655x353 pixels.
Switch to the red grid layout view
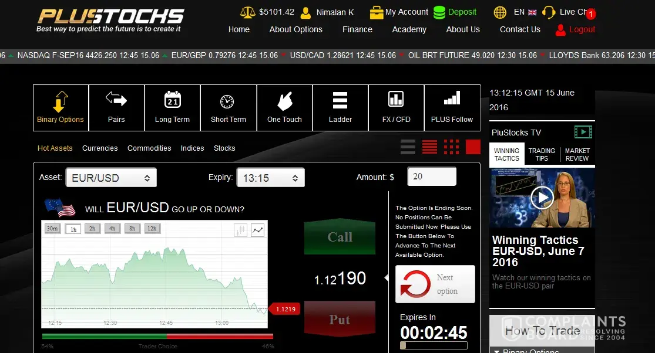451,147
